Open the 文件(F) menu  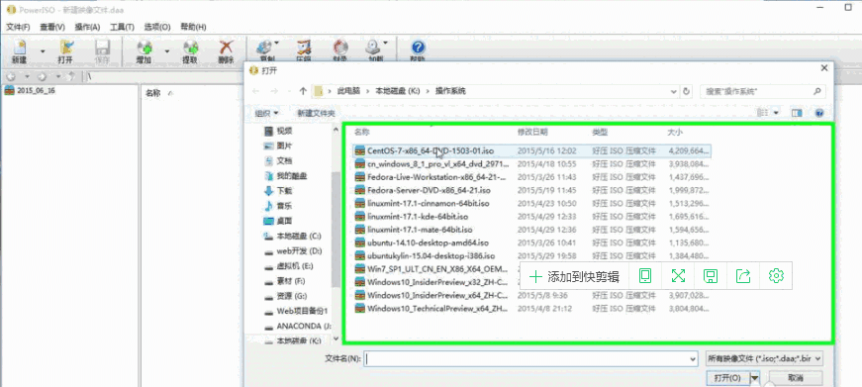18,27
